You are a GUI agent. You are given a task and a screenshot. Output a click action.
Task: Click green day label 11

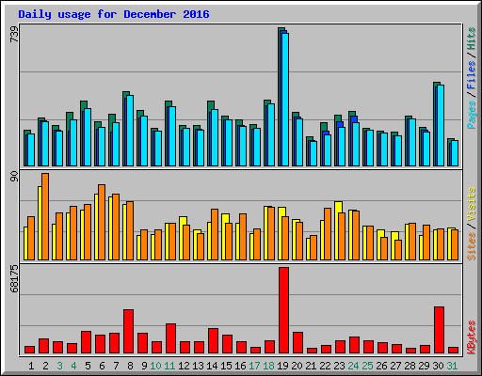click(x=169, y=366)
